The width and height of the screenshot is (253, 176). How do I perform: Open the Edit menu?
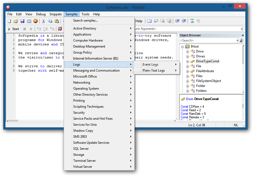point(19,14)
